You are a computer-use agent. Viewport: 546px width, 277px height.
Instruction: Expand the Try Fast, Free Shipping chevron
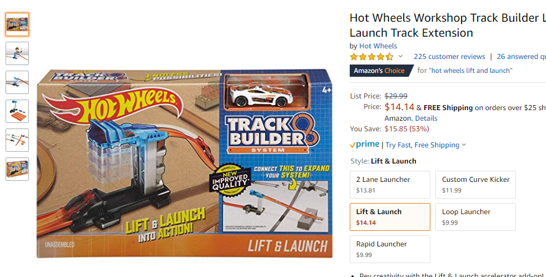[464, 145]
